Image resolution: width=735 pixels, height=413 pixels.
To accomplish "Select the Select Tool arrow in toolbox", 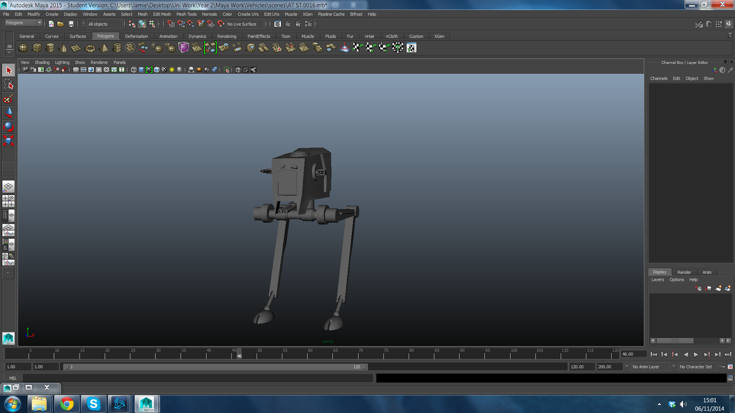I will pos(8,70).
